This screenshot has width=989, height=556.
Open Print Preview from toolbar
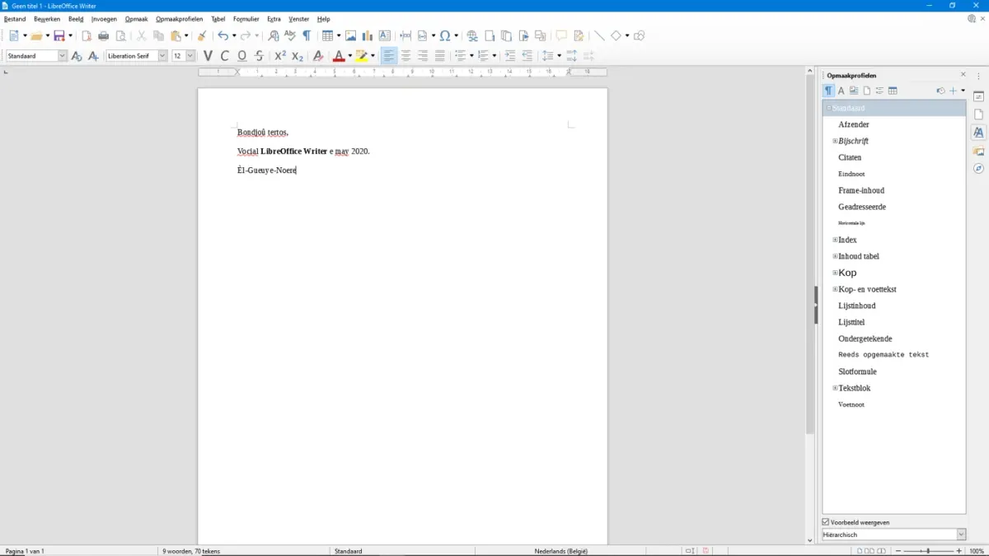pyautogui.click(x=120, y=35)
